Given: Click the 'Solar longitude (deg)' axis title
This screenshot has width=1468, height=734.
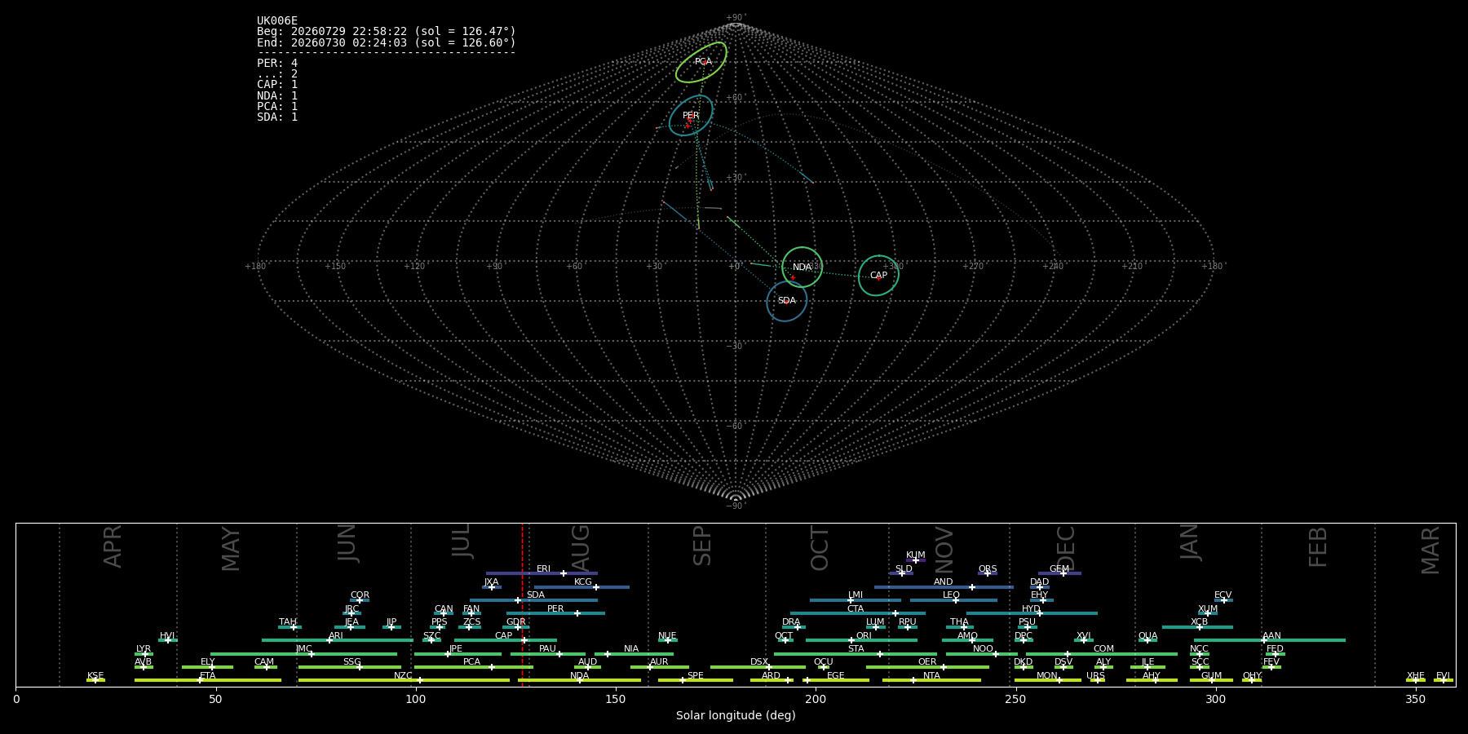Looking at the screenshot, I should point(736,715).
